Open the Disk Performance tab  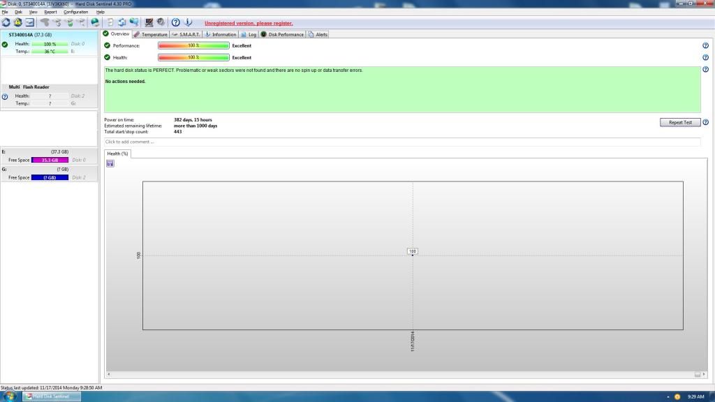(282, 34)
